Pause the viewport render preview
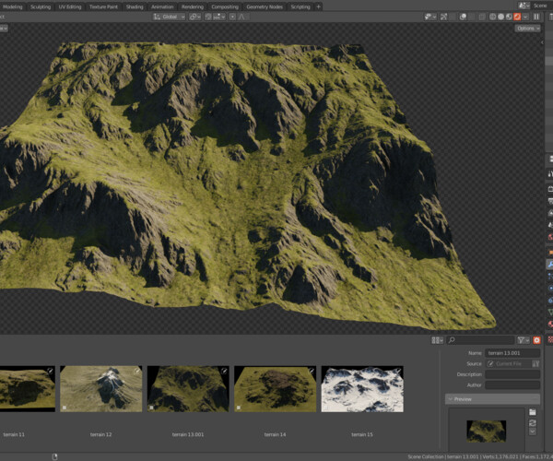The width and height of the screenshot is (553, 461). point(536,17)
